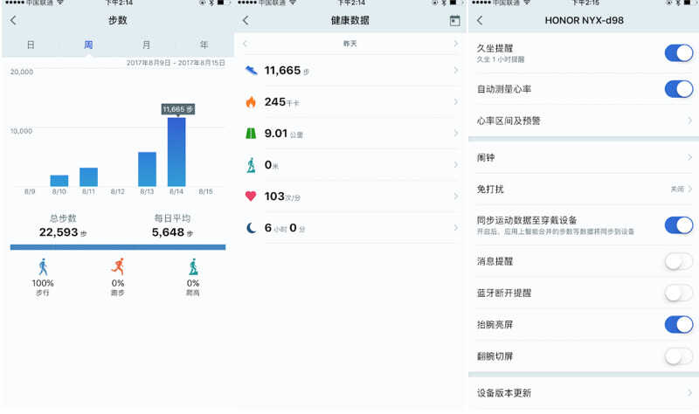Enable the 蓝牙断开提醒 switch

click(x=679, y=293)
